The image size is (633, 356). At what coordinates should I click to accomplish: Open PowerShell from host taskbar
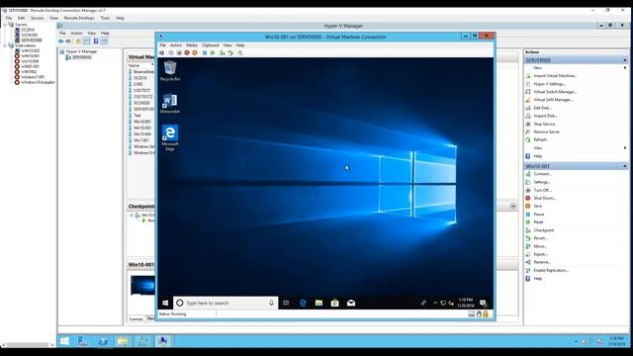pos(103,341)
